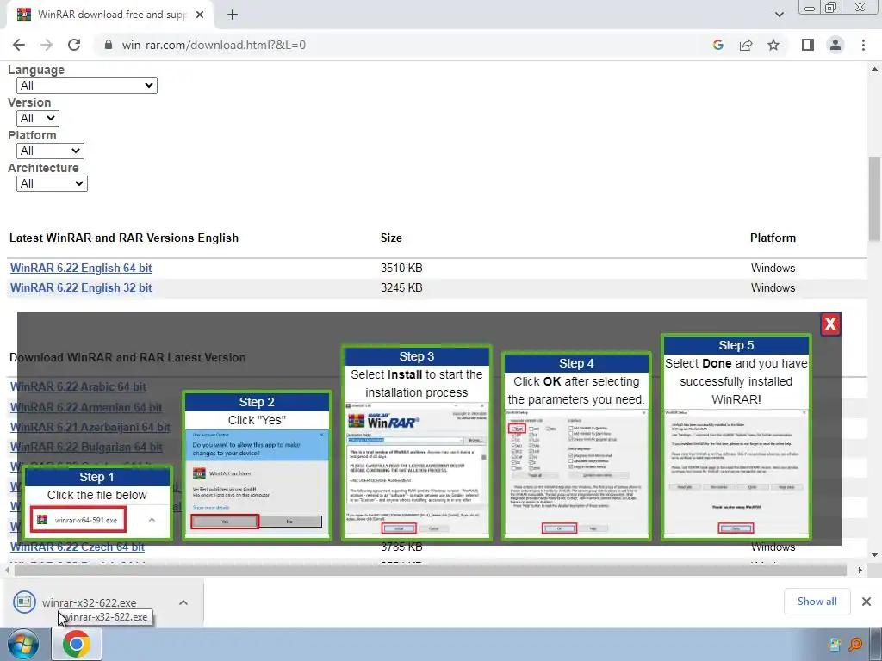Screen dimensions: 882x661
Task: Expand the tab search chevron
Action: click(779, 15)
